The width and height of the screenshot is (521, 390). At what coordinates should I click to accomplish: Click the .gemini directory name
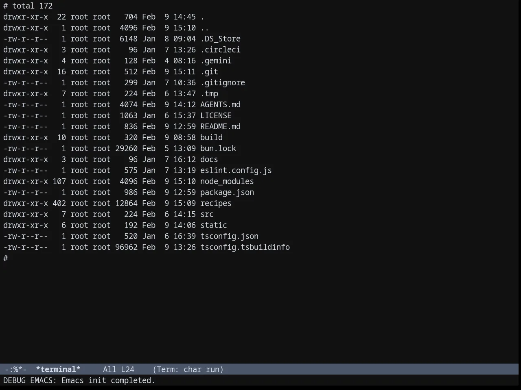coord(216,61)
